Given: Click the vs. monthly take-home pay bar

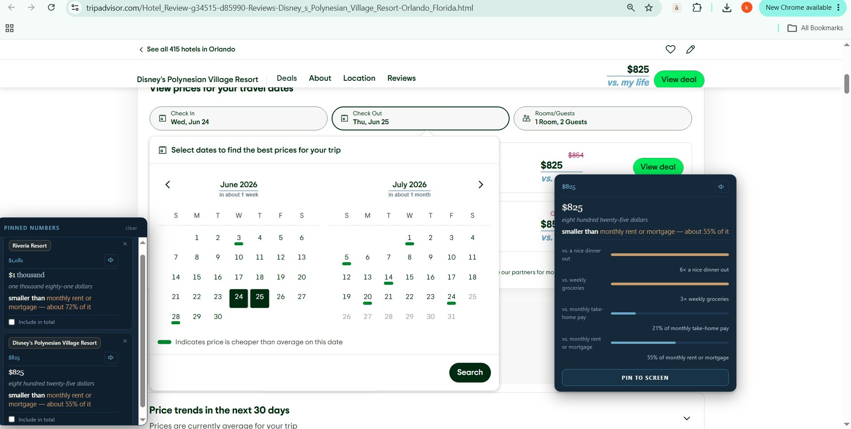Looking at the screenshot, I should (x=669, y=313).
